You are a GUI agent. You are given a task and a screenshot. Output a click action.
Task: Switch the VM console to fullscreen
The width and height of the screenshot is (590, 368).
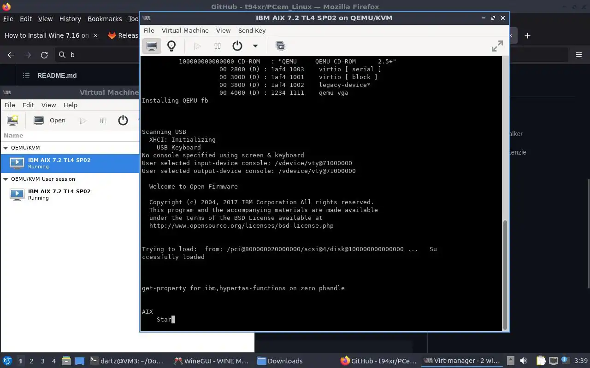click(x=497, y=46)
